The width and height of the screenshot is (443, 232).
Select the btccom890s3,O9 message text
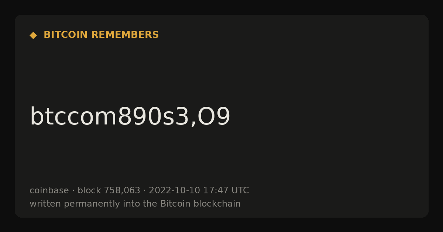(130, 117)
